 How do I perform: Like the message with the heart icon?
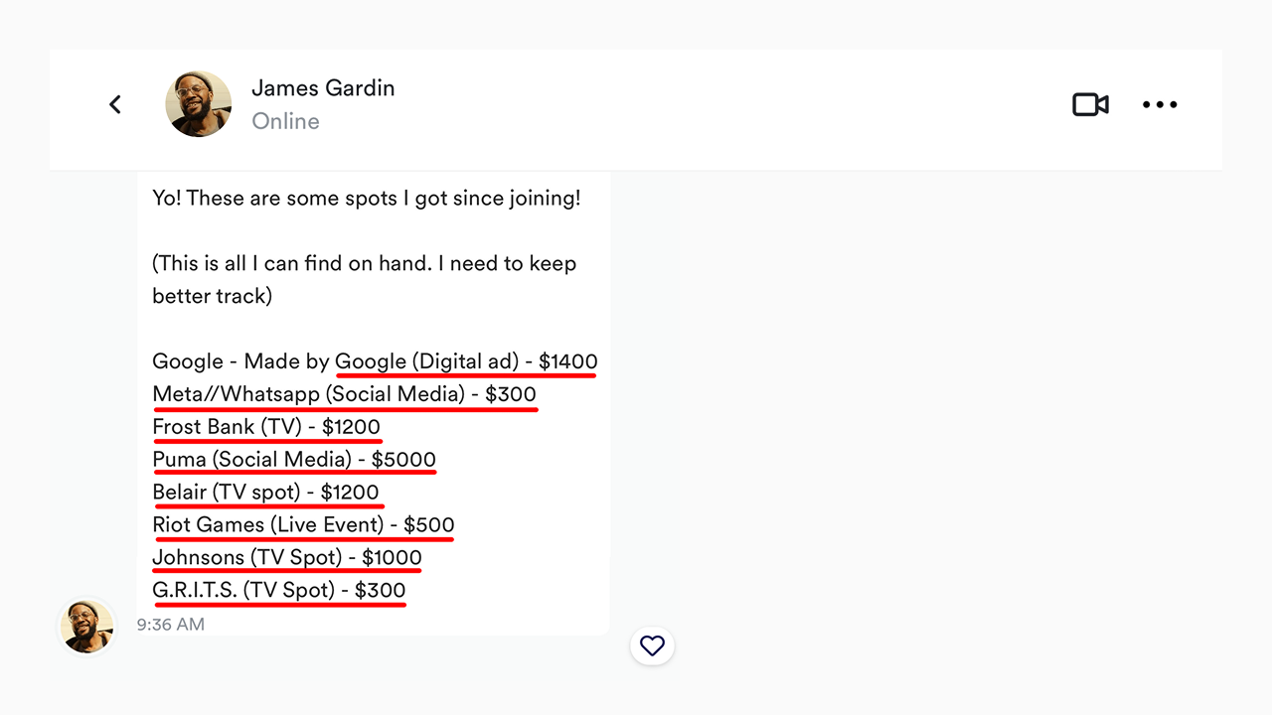(x=652, y=646)
